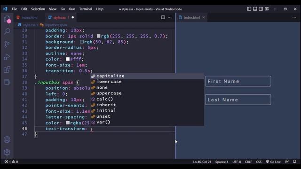Open the Help menu
This screenshot has width=301, height=169.
pos(100,9)
